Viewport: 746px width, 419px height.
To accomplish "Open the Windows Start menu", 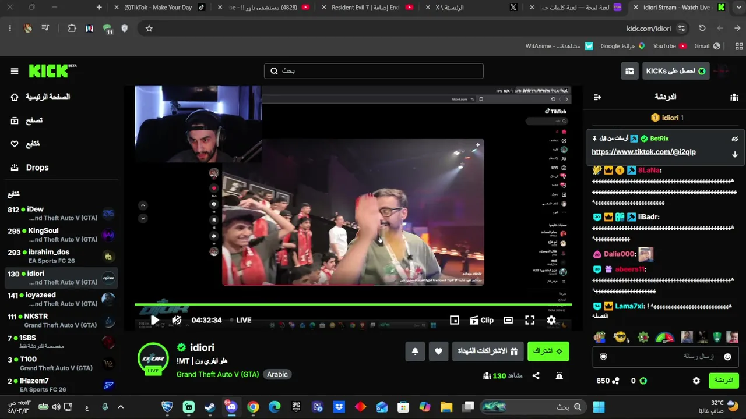I will coord(599,407).
